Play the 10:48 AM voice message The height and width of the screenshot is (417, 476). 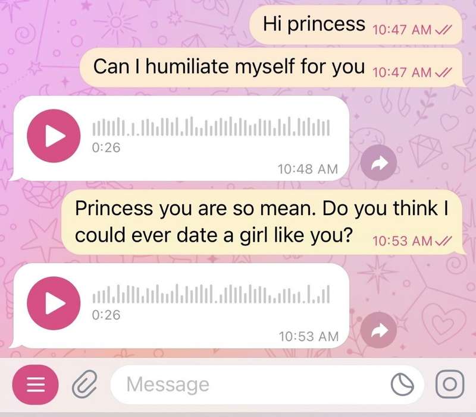point(54,136)
